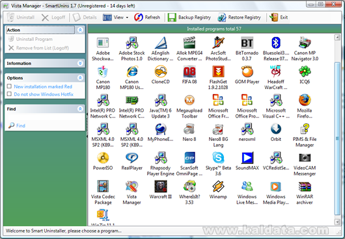Select Microsoft Visual C++ icon
Screen dimensions: 345x239
coord(276,100)
